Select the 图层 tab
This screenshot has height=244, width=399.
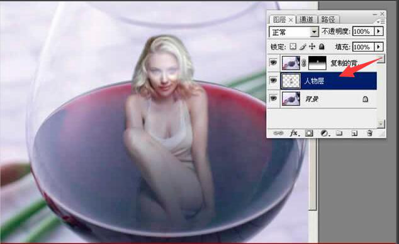(279, 19)
